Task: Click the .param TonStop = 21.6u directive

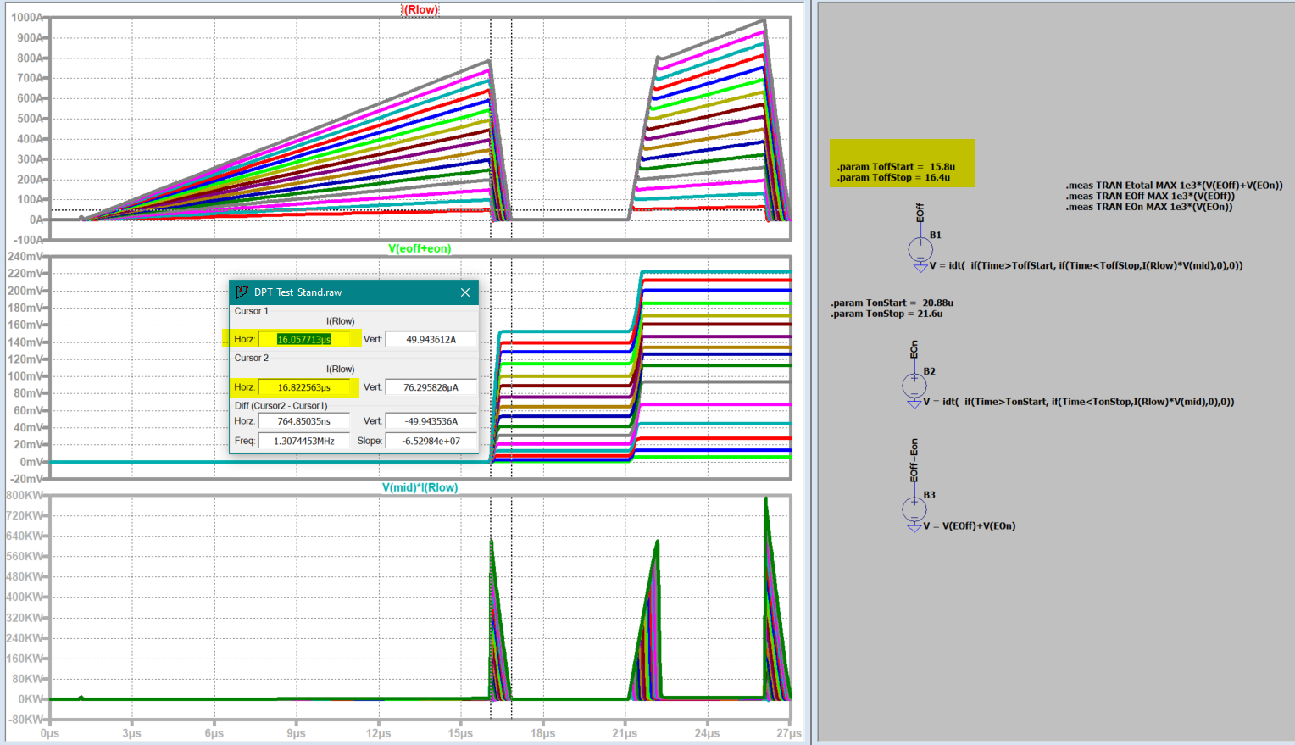Action: coord(886,314)
